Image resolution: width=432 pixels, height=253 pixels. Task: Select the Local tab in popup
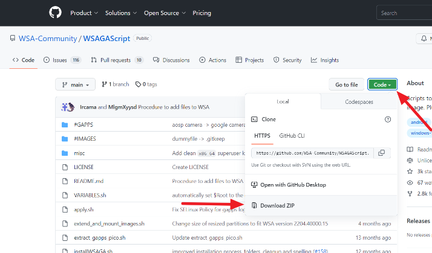click(x=283, y=101)
